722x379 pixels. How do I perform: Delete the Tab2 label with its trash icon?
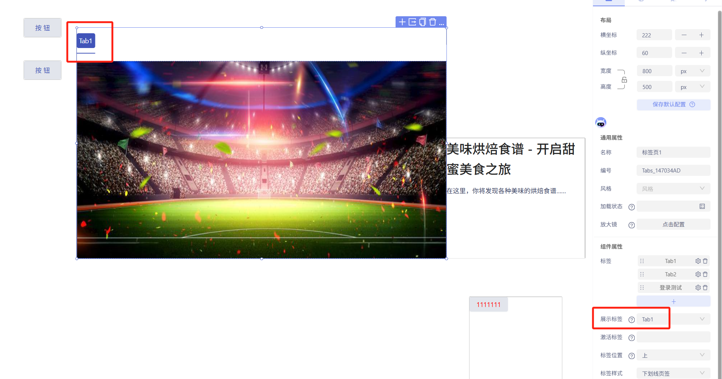[705, 274]
